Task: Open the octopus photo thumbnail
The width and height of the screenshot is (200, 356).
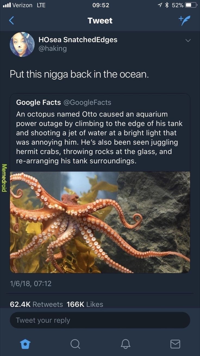Action: (x=100, y=222)
